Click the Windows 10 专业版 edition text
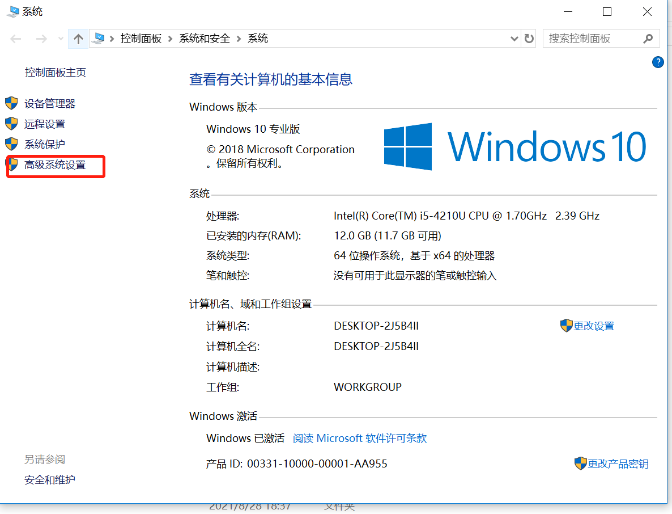 (x=253, y=129)
